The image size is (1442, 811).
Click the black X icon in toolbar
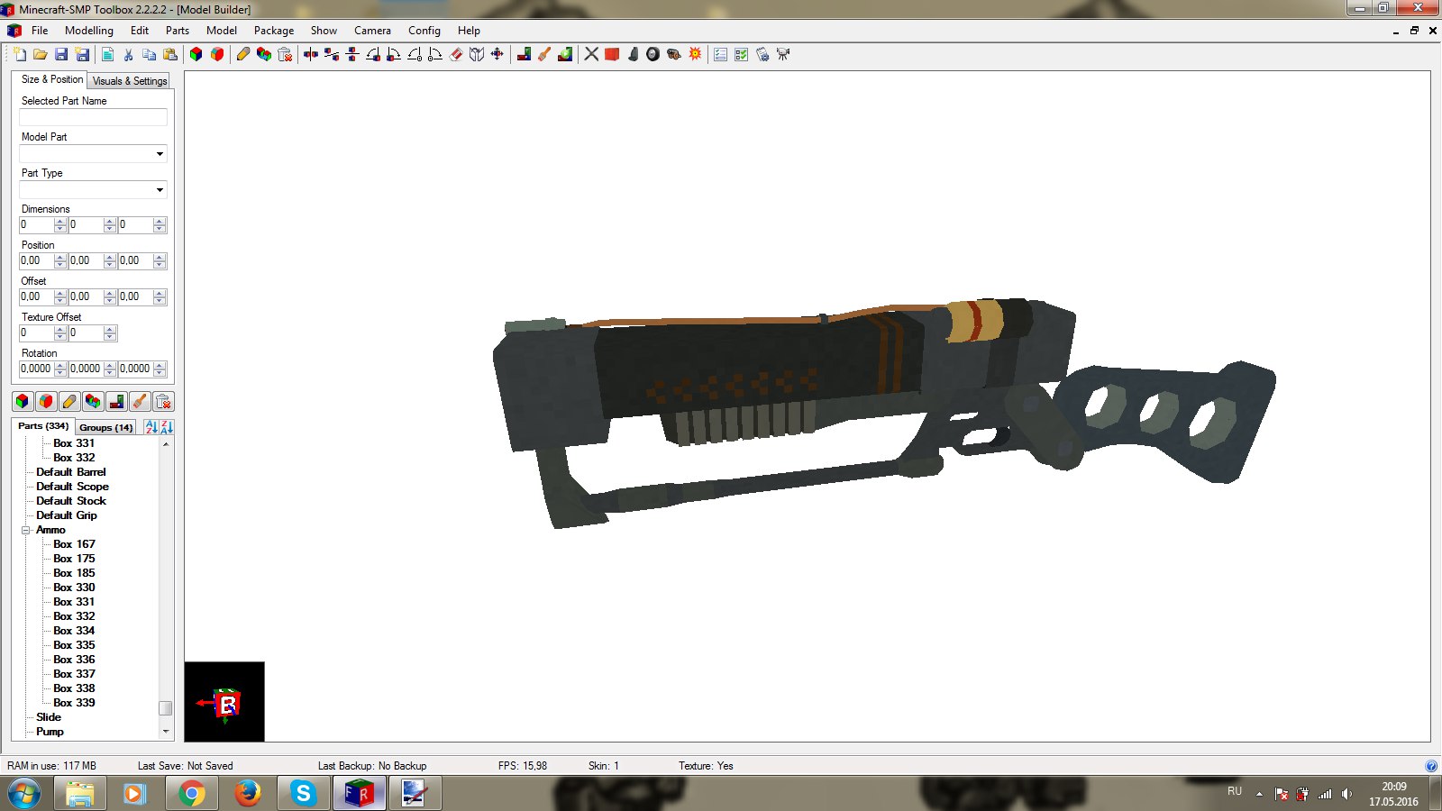pyautogui.click(x=591, y=55)
